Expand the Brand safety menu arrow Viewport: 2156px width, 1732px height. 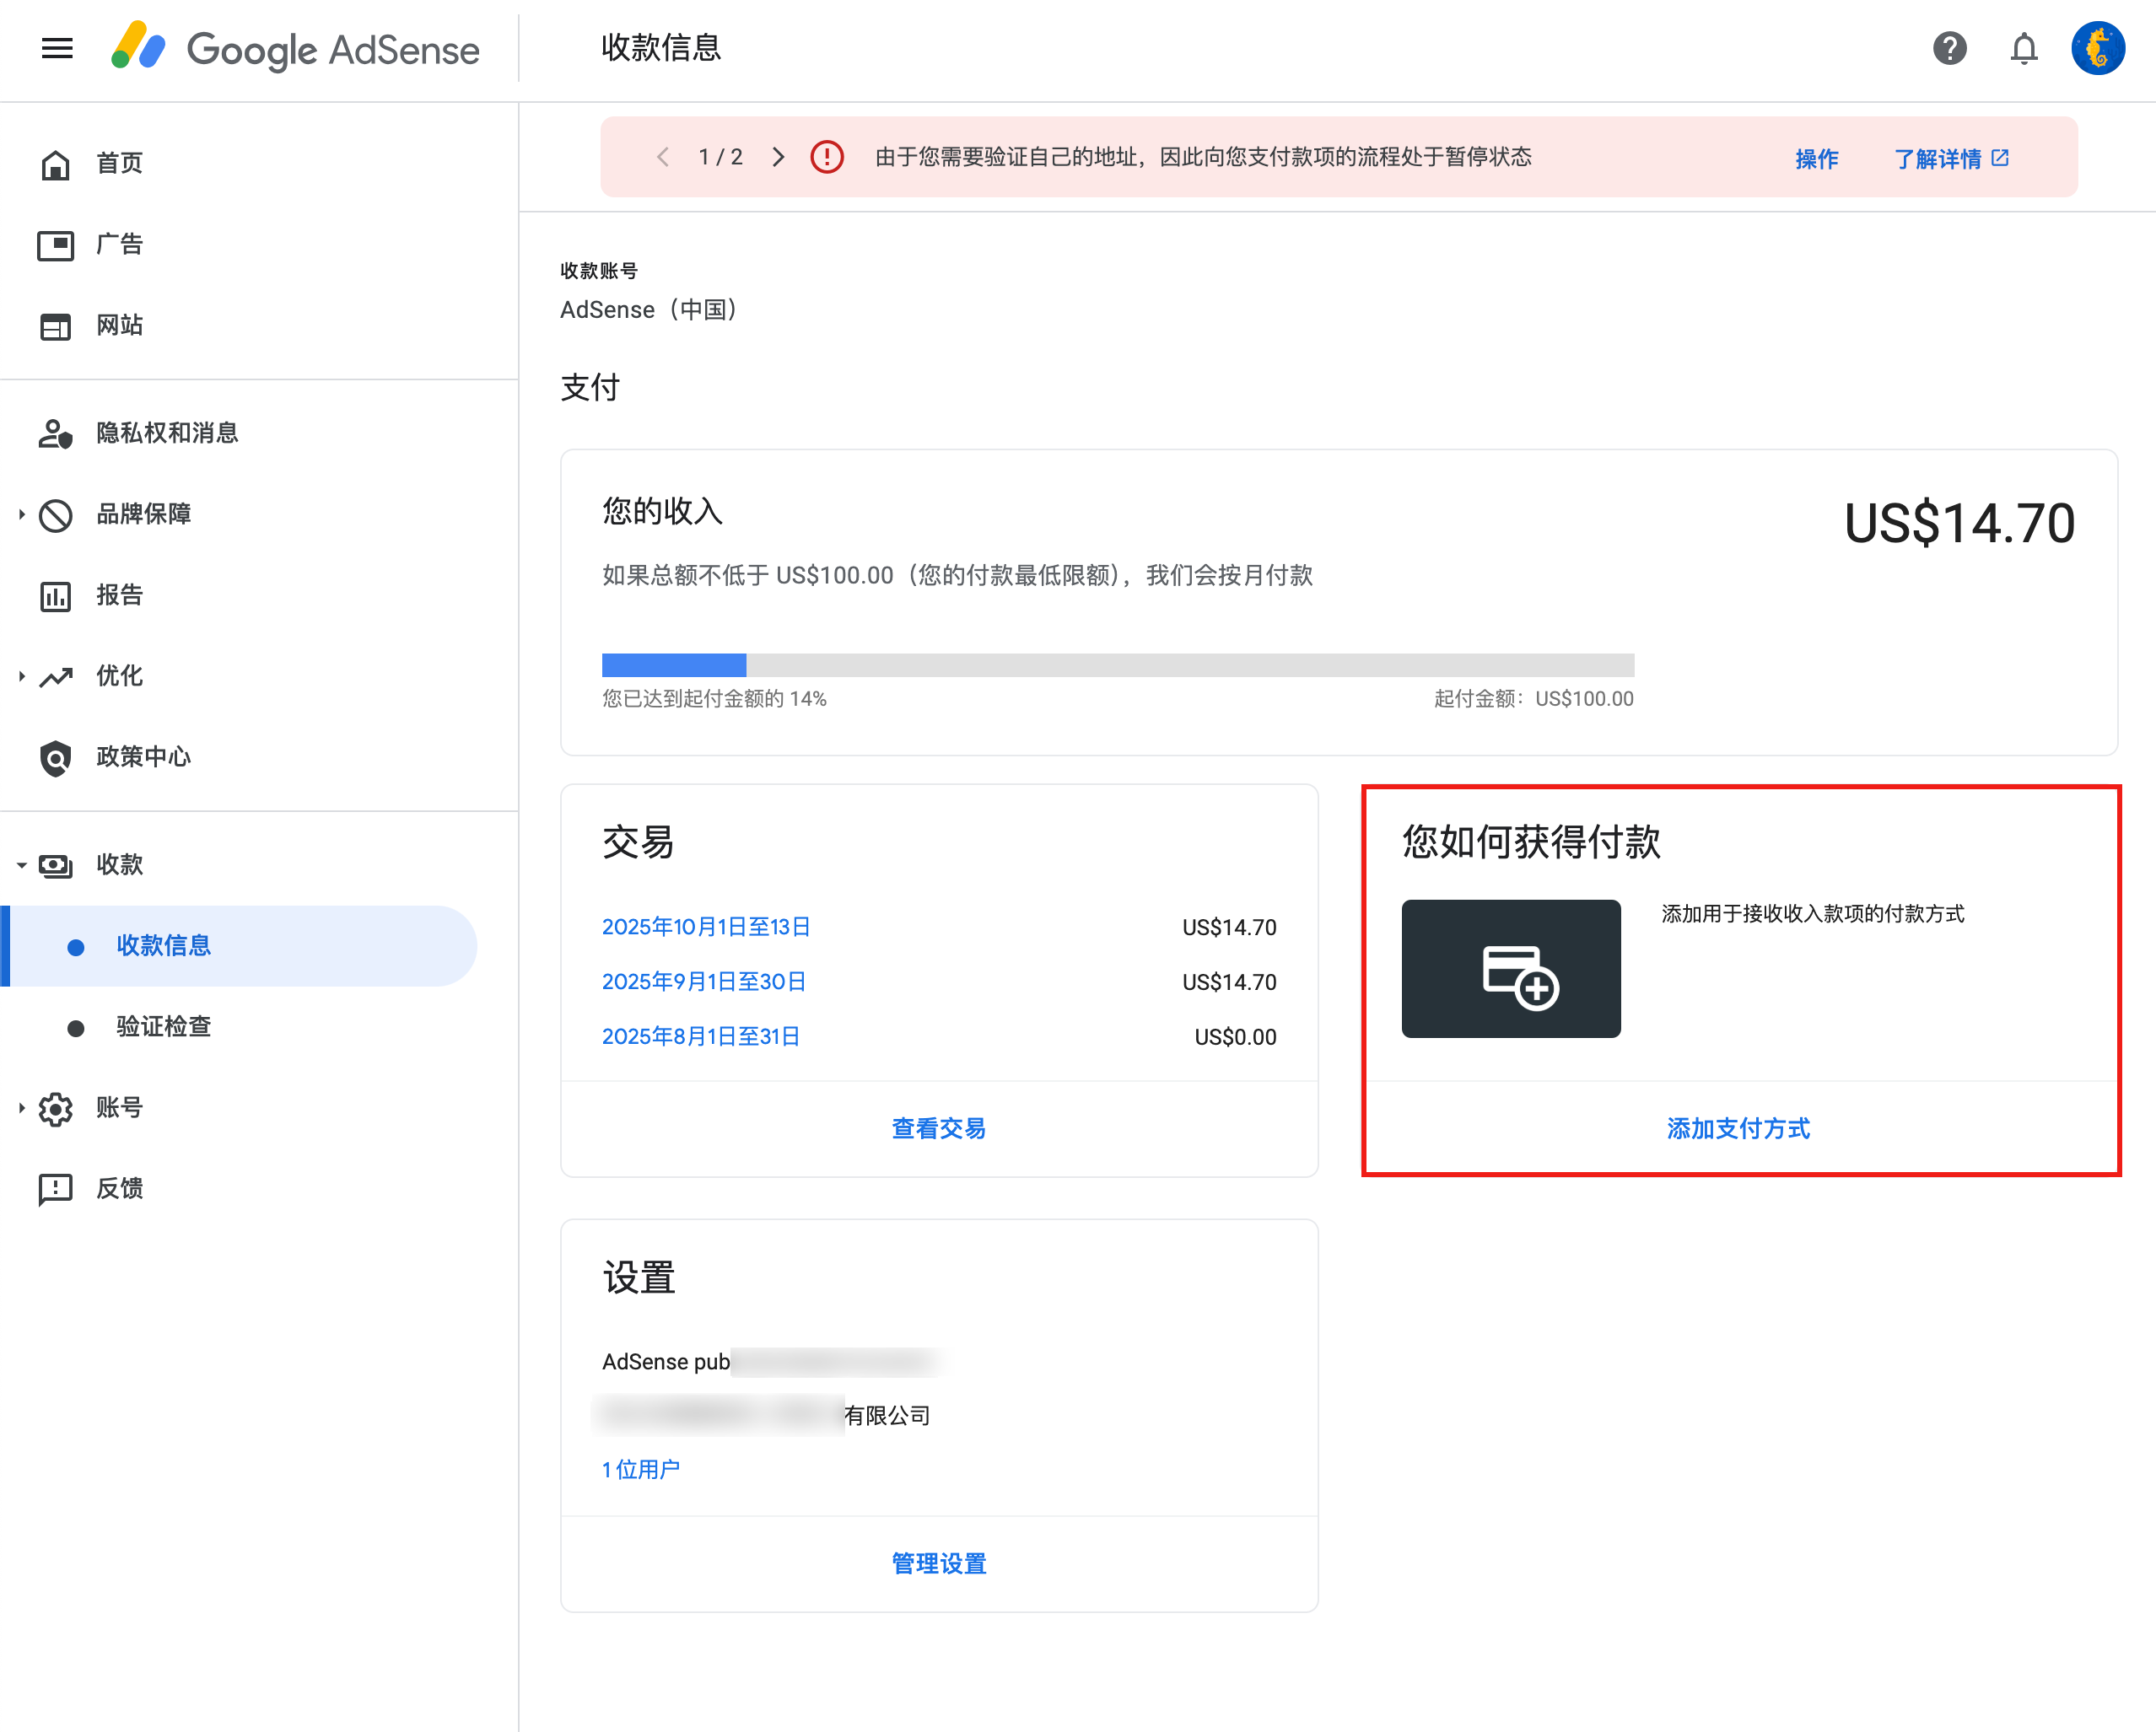click(21, 514)
